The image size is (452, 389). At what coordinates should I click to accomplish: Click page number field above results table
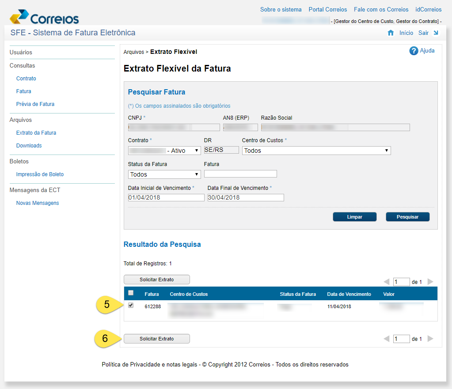pos(402,282)
